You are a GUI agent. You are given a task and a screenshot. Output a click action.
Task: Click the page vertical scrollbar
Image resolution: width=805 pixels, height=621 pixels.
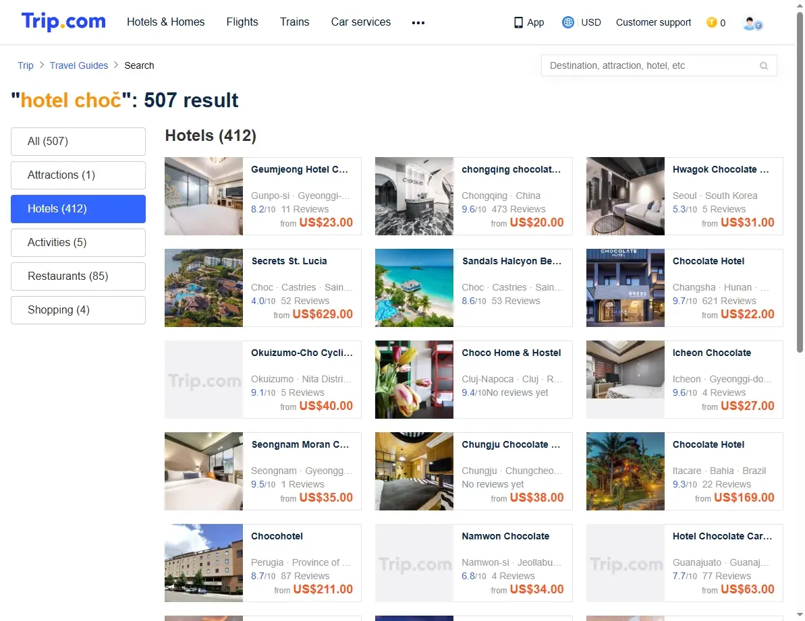800,182
